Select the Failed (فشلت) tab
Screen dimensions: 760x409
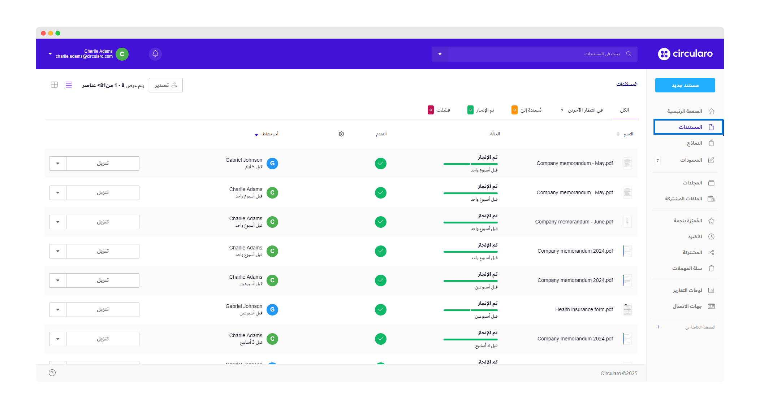(442, 110)
